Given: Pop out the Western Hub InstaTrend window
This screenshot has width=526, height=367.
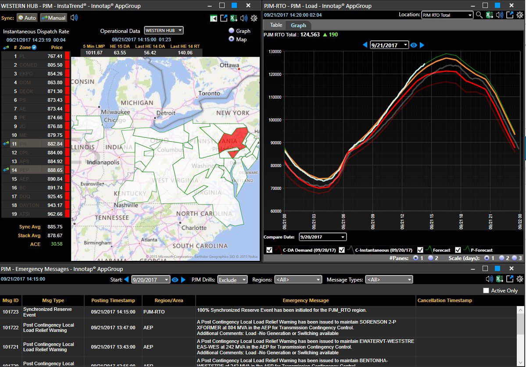Looking at the screenshot, I should pos(224,18).
